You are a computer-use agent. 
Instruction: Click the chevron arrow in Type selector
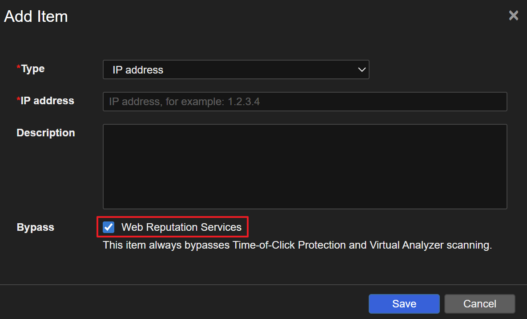coord(362,70)
